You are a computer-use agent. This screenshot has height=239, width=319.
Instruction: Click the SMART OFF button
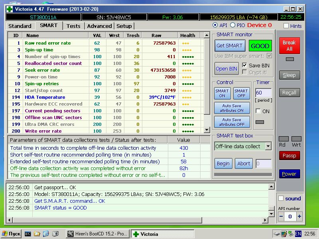(241, 93)
